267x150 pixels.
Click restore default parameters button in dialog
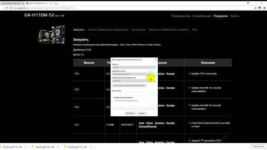coord(129,85)
